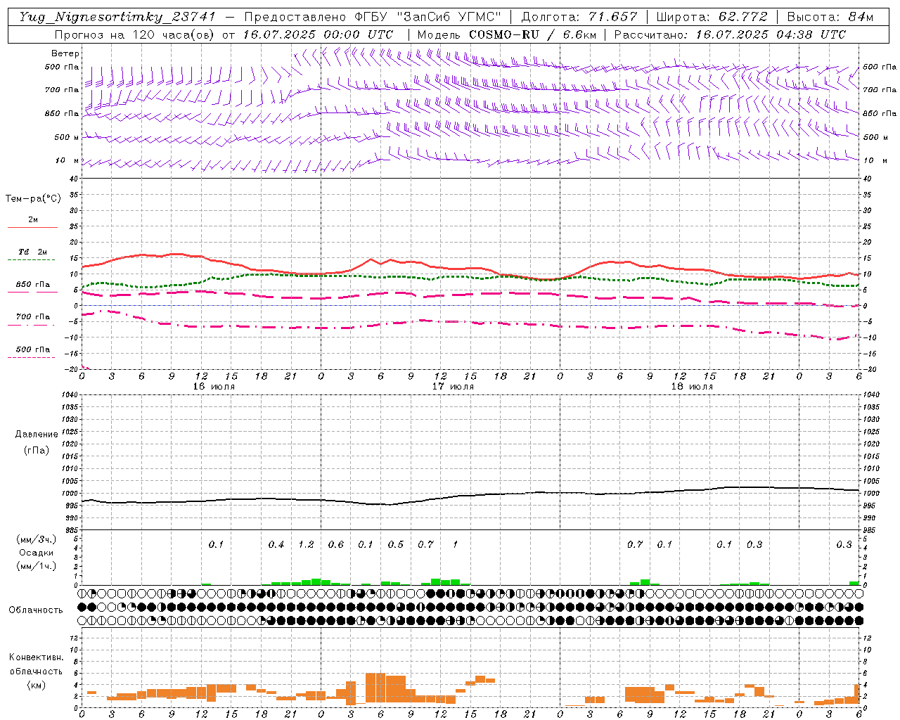Click the 17 июля date label
The image size is (900, 720).
(x=453, y=387)
